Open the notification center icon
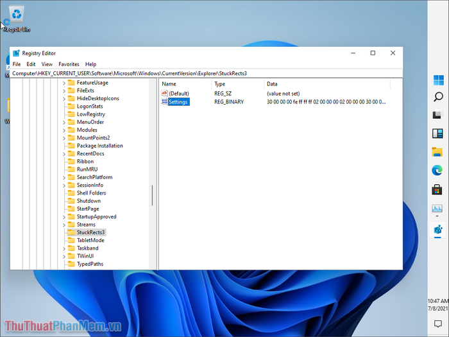 tap(438, 324)
